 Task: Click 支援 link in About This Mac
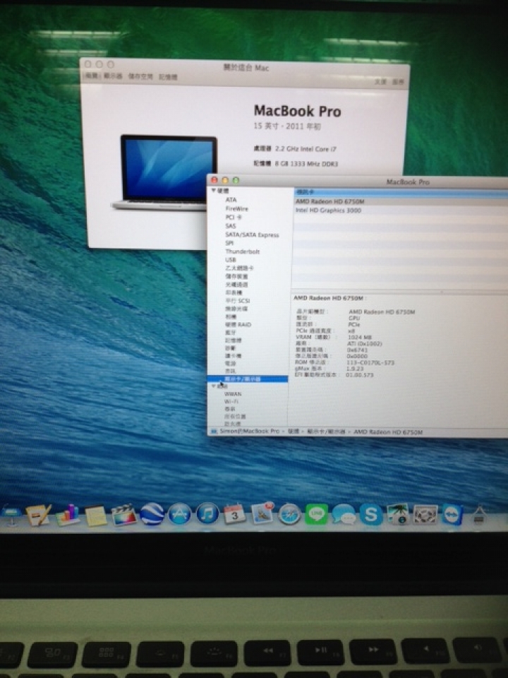[380, 82]
